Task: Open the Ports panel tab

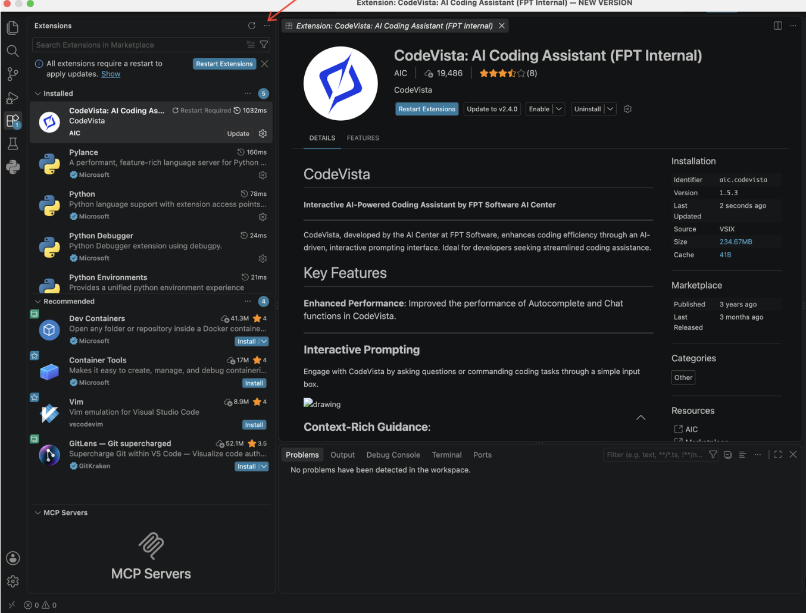Action: coord(482,455)
